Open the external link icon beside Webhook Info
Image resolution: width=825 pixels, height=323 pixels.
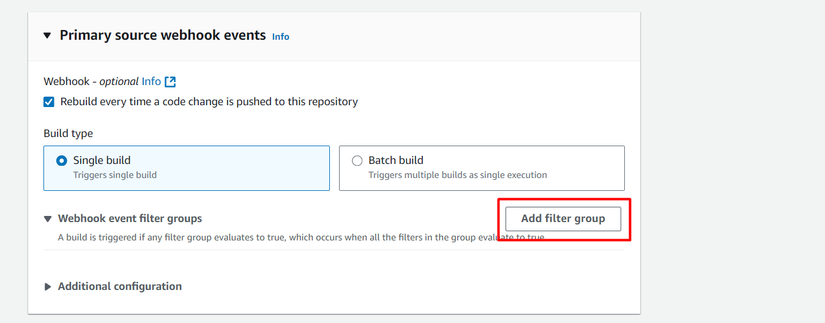tap(170, 81)
